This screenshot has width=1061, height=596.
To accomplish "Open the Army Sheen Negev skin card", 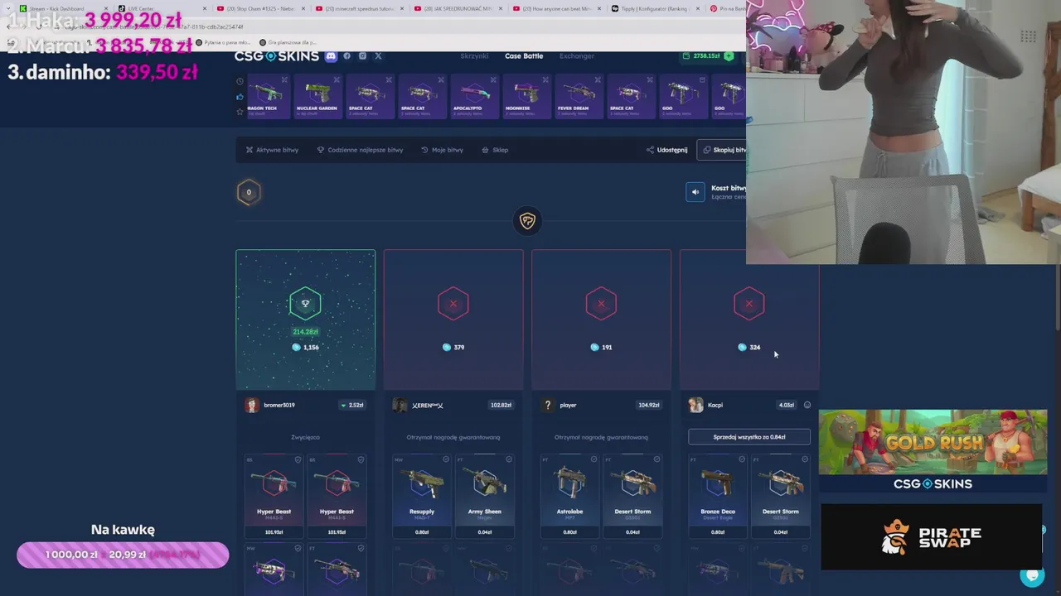I will coord(485,495).
